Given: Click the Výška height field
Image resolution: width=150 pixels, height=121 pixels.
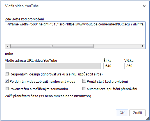Looking at the screenshot, I should tap(133, 66).
